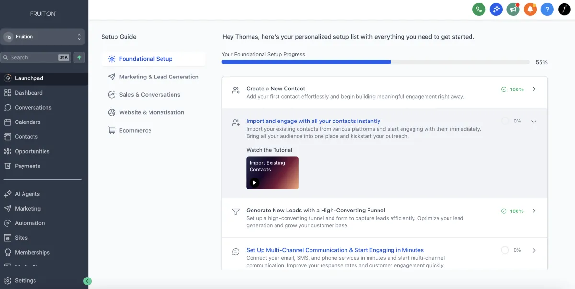
Task: Click the sidebar Search field
Action: point(36,57)
